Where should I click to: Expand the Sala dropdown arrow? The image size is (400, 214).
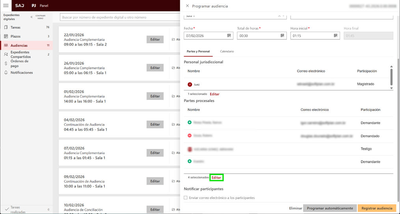[284, 16]
